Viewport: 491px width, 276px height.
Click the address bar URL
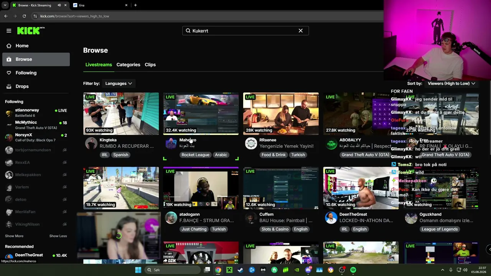(x=75, y=16)
